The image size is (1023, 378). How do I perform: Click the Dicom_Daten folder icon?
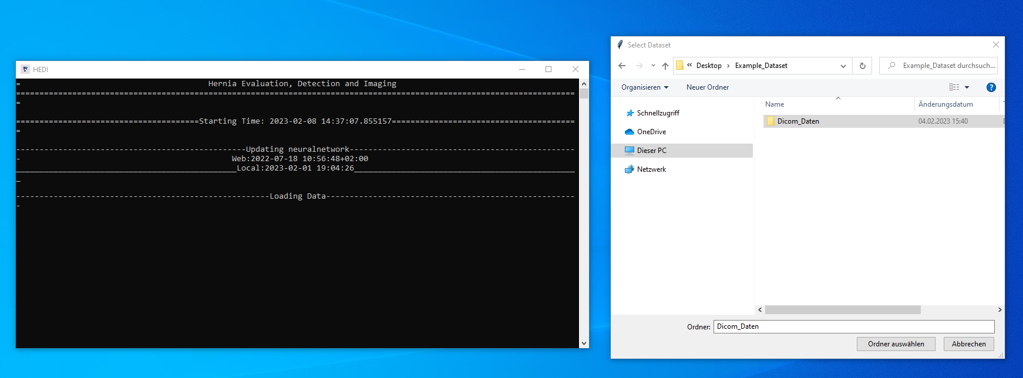(770, 121)
